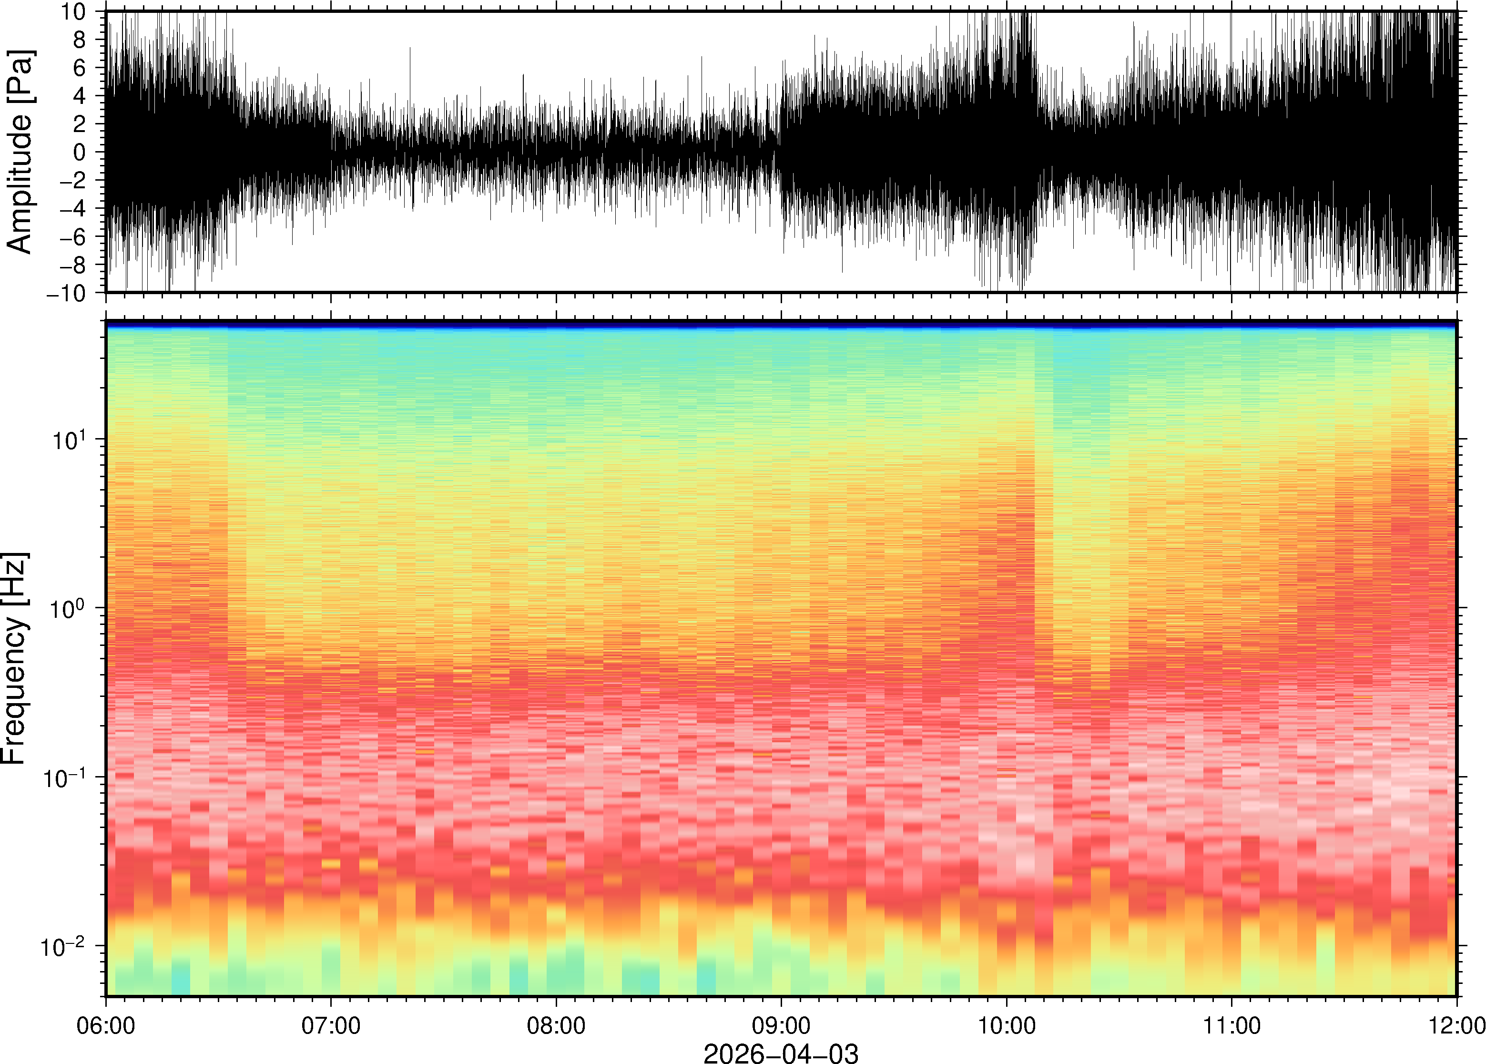The width and height of the screenshot is (1486, 1064).
Task: Click the 10⁰ frequency tick label
Action: pos(68,609)
